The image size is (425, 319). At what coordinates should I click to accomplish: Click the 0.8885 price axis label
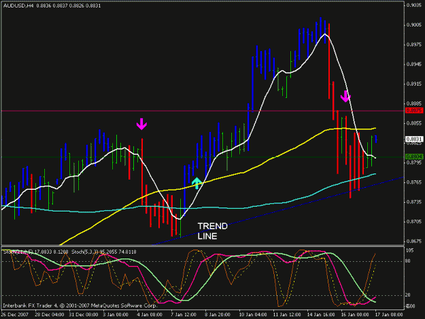pos(414,104)
